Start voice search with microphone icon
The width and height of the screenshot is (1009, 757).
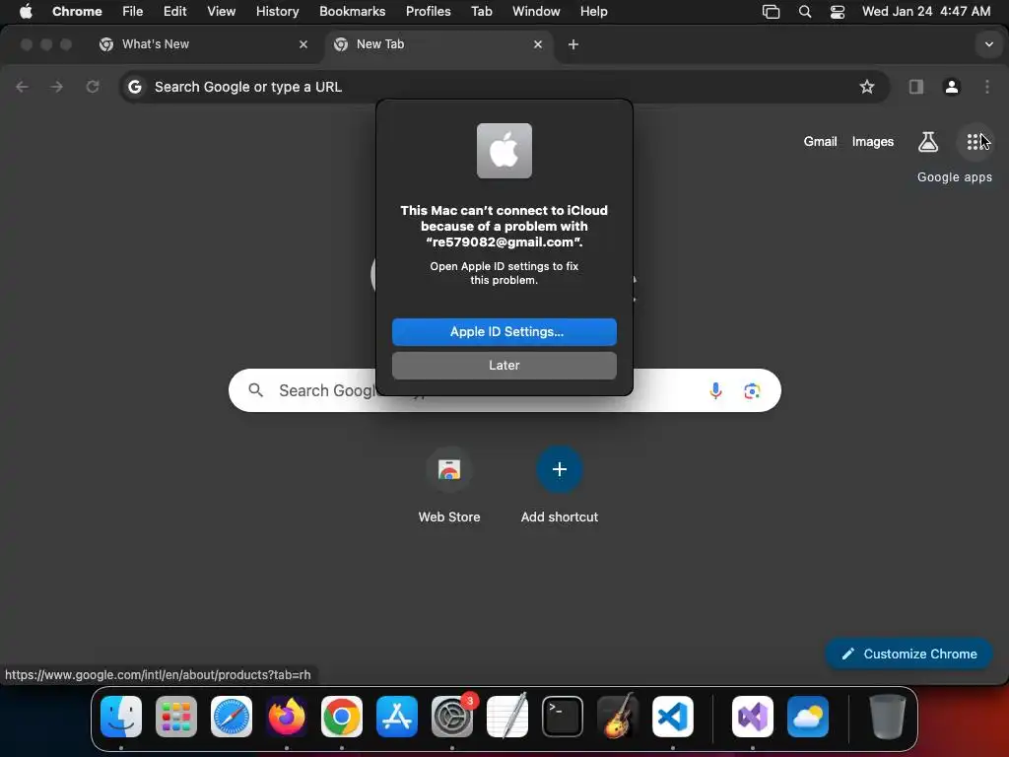click(715, 390)
